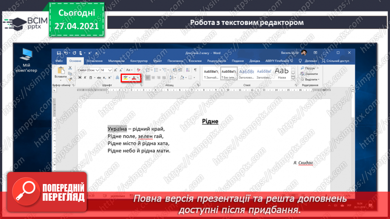Toggle strikethrough abc formatting
Image resolution: width=390 pixels, height=219 pixels.
point(99,78)
